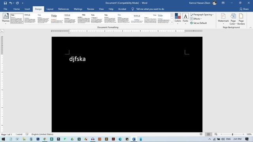Image resolution: width=253 pixels, height=142 pixels.
Task: Open the Windows Start menu
Action: pyautogui.click(x=3, y=139)
